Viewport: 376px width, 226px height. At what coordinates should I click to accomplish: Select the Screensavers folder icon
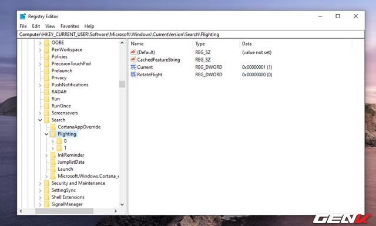coord(47,113)
